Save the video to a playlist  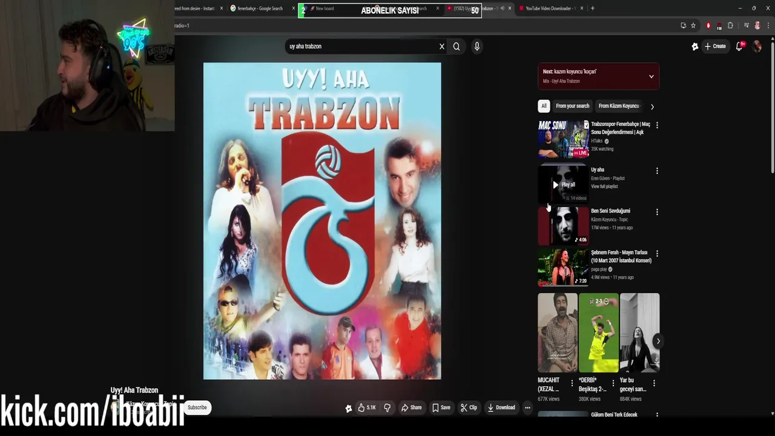(441, 408)
